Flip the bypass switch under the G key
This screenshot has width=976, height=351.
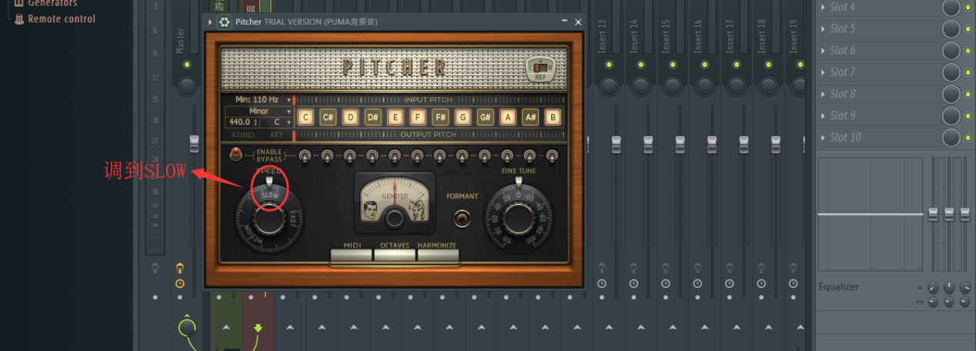tap(462, 155)
